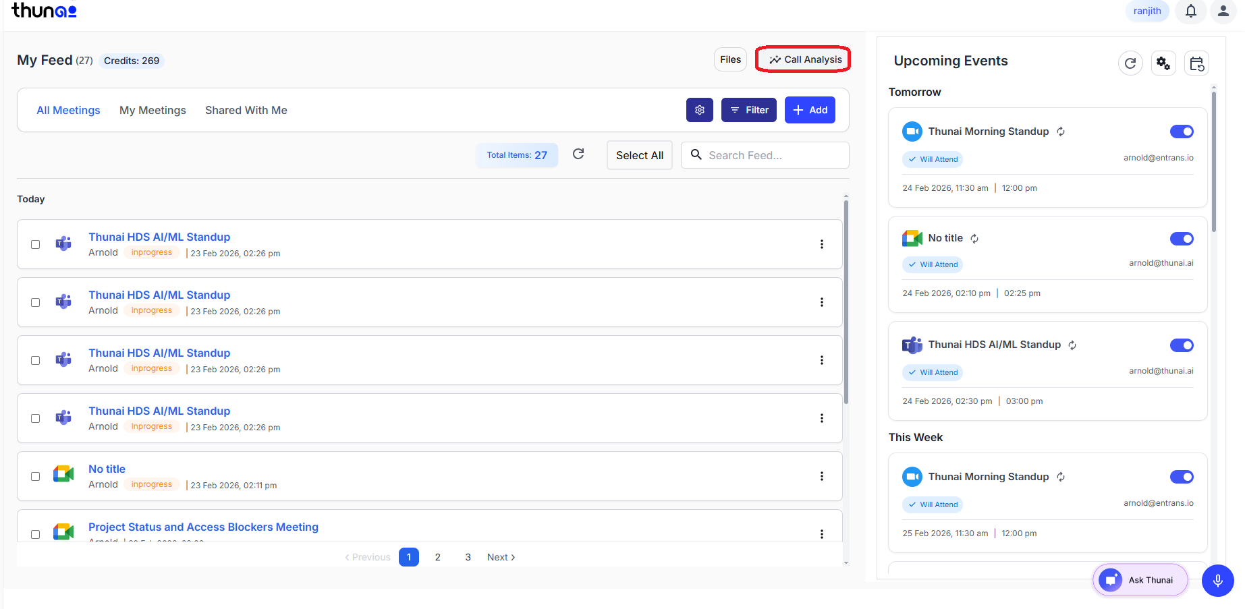The width and height of the screenshot is (1245, 609).
Task: Switch to the Shared With Me tab
Action: pyautogui.click(x=246, y=110)
